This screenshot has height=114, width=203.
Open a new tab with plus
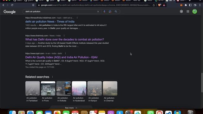[190, 1]
